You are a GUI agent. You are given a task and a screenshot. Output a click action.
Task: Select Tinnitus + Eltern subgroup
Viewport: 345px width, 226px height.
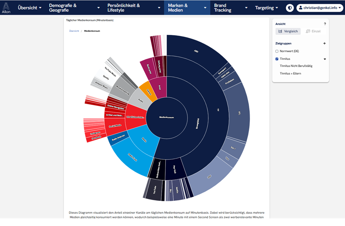tap(290, 74)
